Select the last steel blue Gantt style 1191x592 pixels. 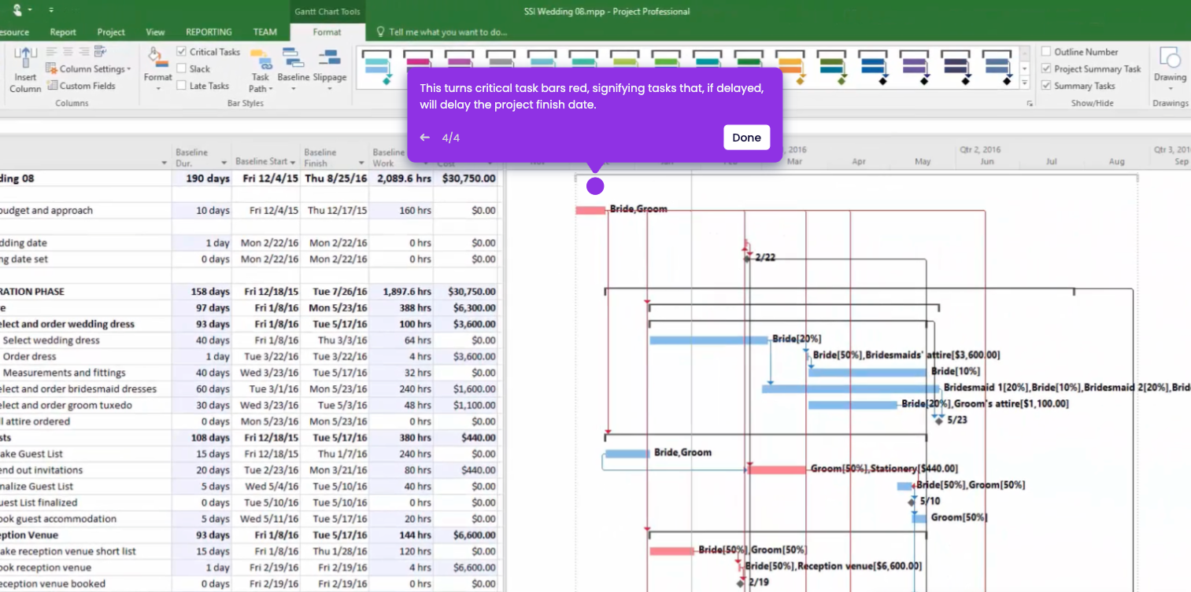[x=997, y=69]
